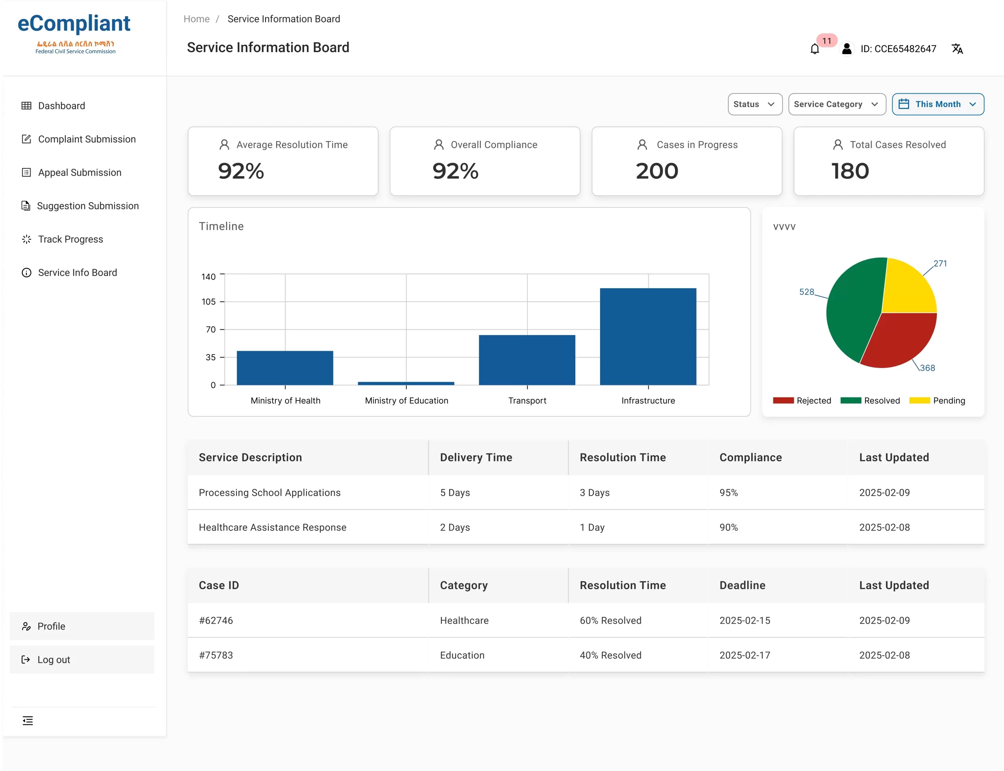
Task: Click the notification bell icon
Action: pyautogui.click(x=815, y=49)
